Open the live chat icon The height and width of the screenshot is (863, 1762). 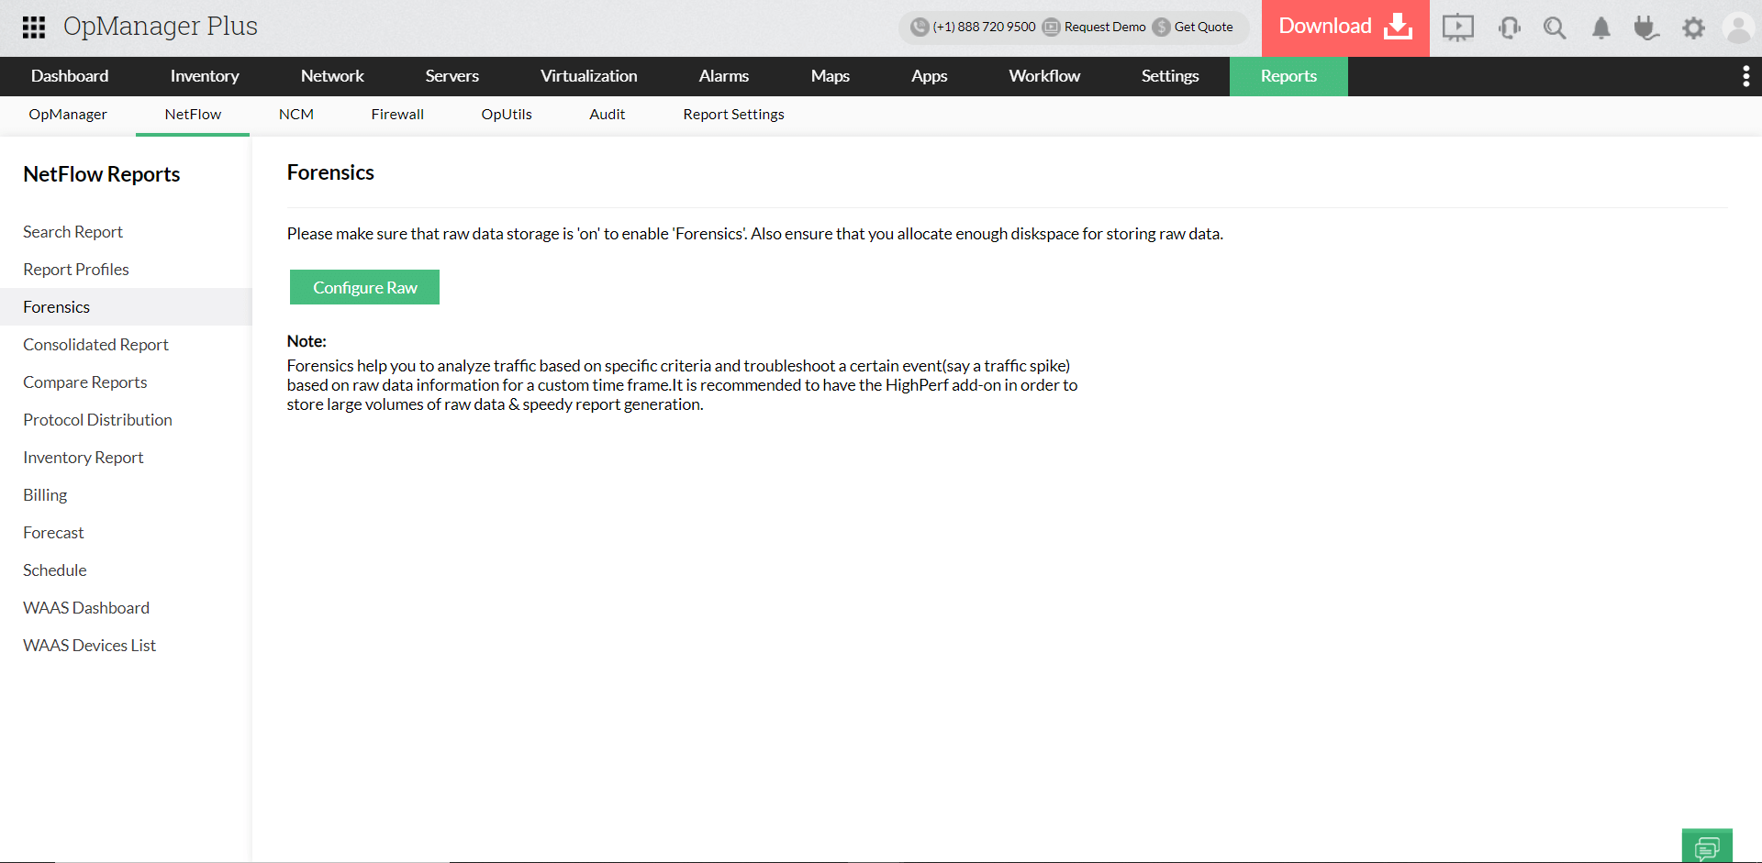tap(1707, 846)
